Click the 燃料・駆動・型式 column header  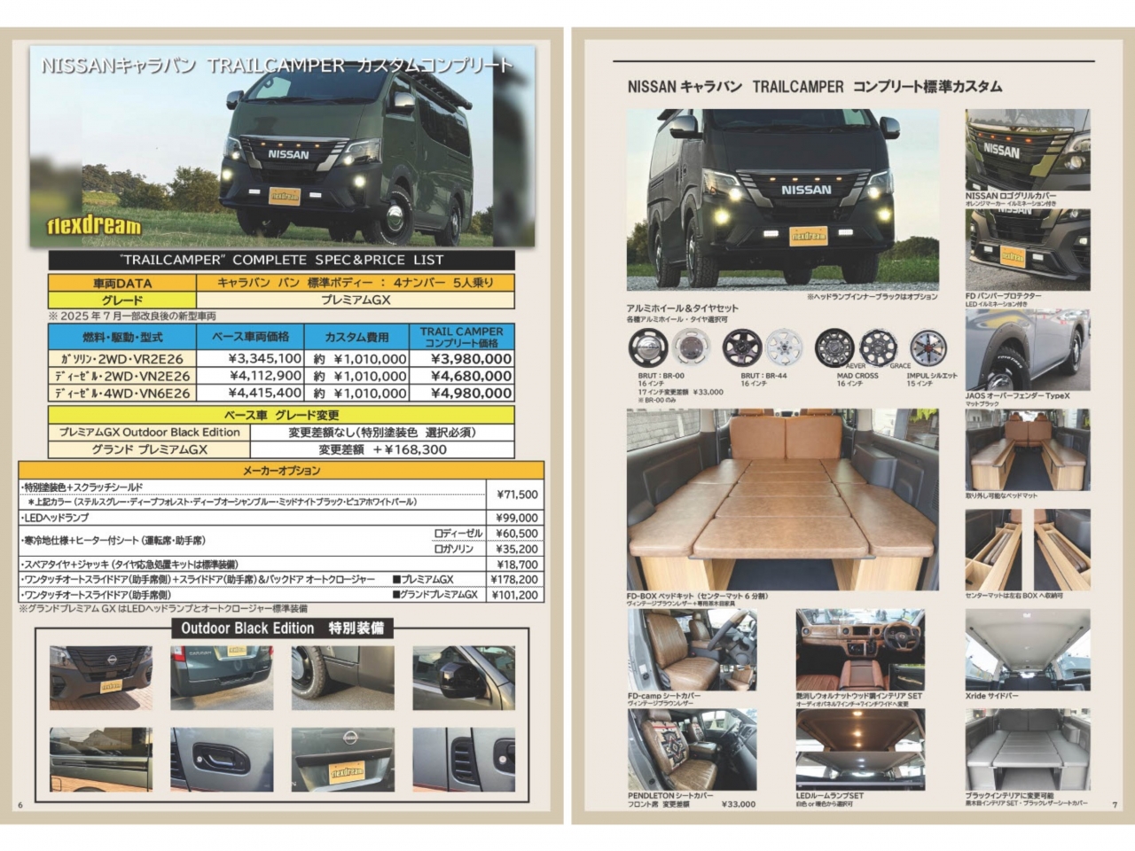coord(122,337)
